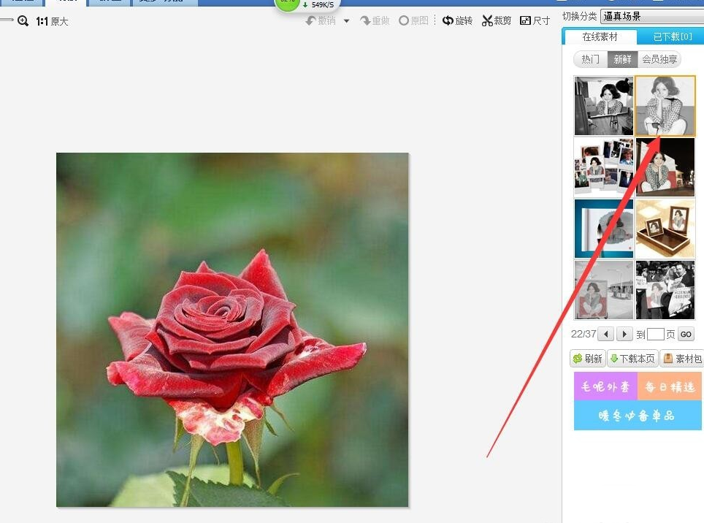Viewport: 704px width, 523px height.
Task: Choose the night street billboard scene thumbnail
Action: pyautogui.click(x=665, y=167)
